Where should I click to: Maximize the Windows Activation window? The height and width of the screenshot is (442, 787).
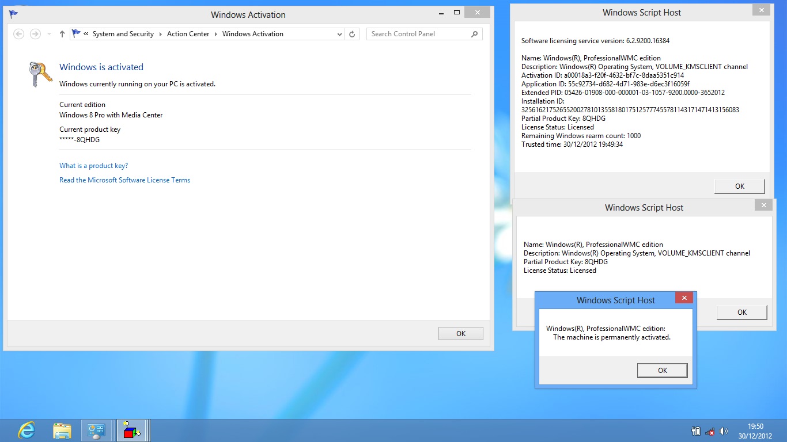pos(457,12)
